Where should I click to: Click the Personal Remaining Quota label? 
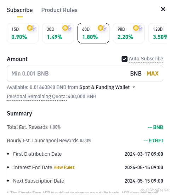tap(37, 96)
